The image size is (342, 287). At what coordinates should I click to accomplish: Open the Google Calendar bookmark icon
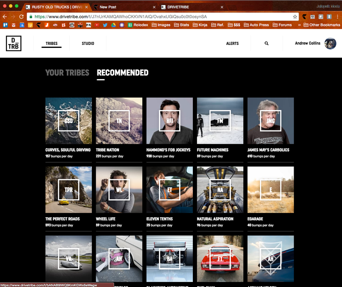point(22,25)
